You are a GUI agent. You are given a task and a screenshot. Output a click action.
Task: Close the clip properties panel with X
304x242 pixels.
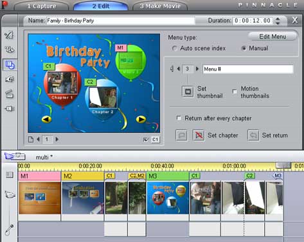295,21
